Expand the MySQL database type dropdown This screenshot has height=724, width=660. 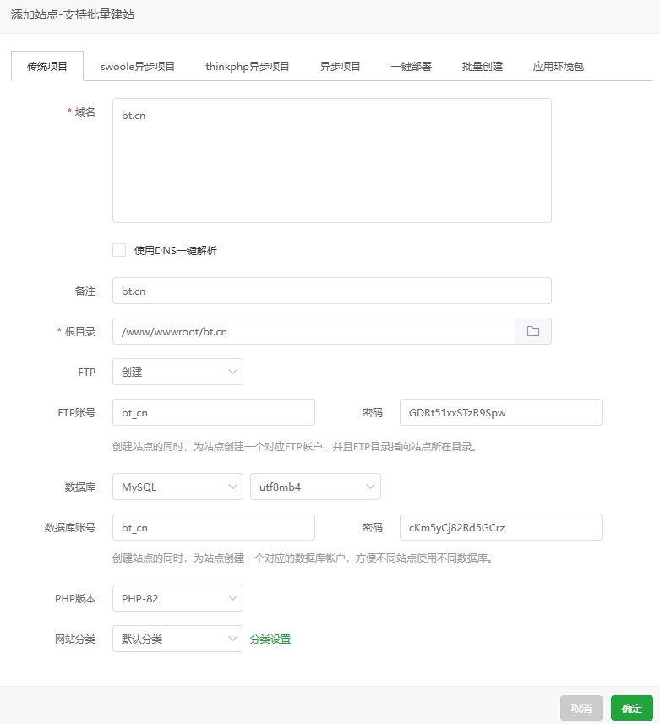pos(177,487)
